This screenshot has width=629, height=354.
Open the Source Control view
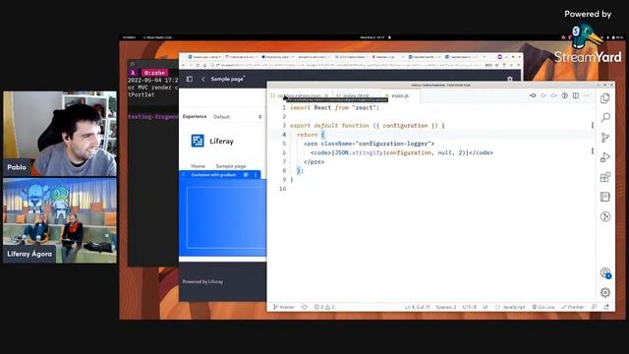tap(605, 138)
